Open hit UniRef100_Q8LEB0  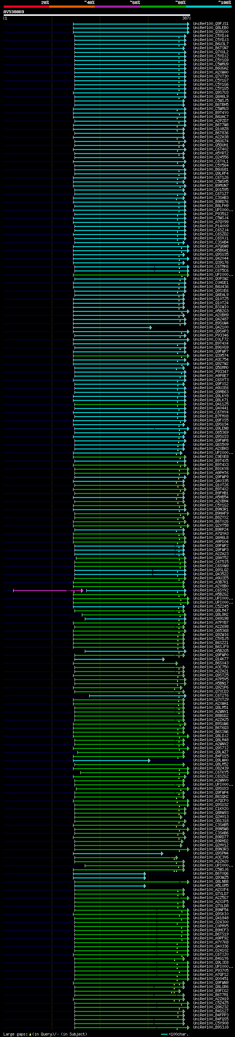[210, 28]
